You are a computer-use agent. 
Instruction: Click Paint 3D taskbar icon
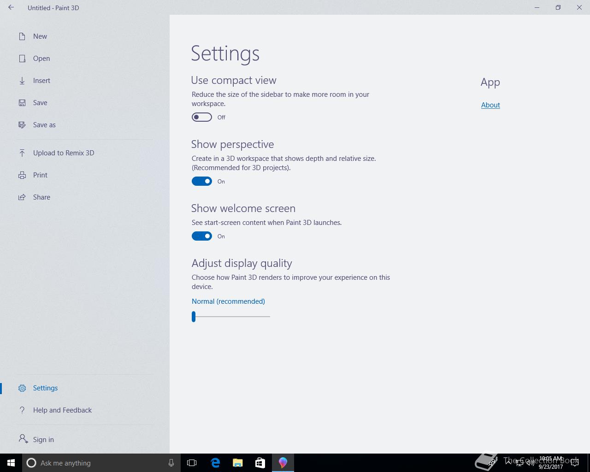(283, 463)
